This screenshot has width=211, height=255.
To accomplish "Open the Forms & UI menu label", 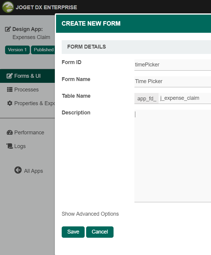I will tap(27, 76).
